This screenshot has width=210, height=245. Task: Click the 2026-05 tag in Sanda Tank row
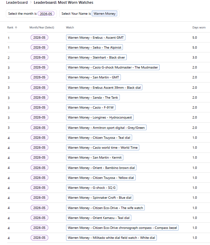pyautogui.click(x=39, y=98)
